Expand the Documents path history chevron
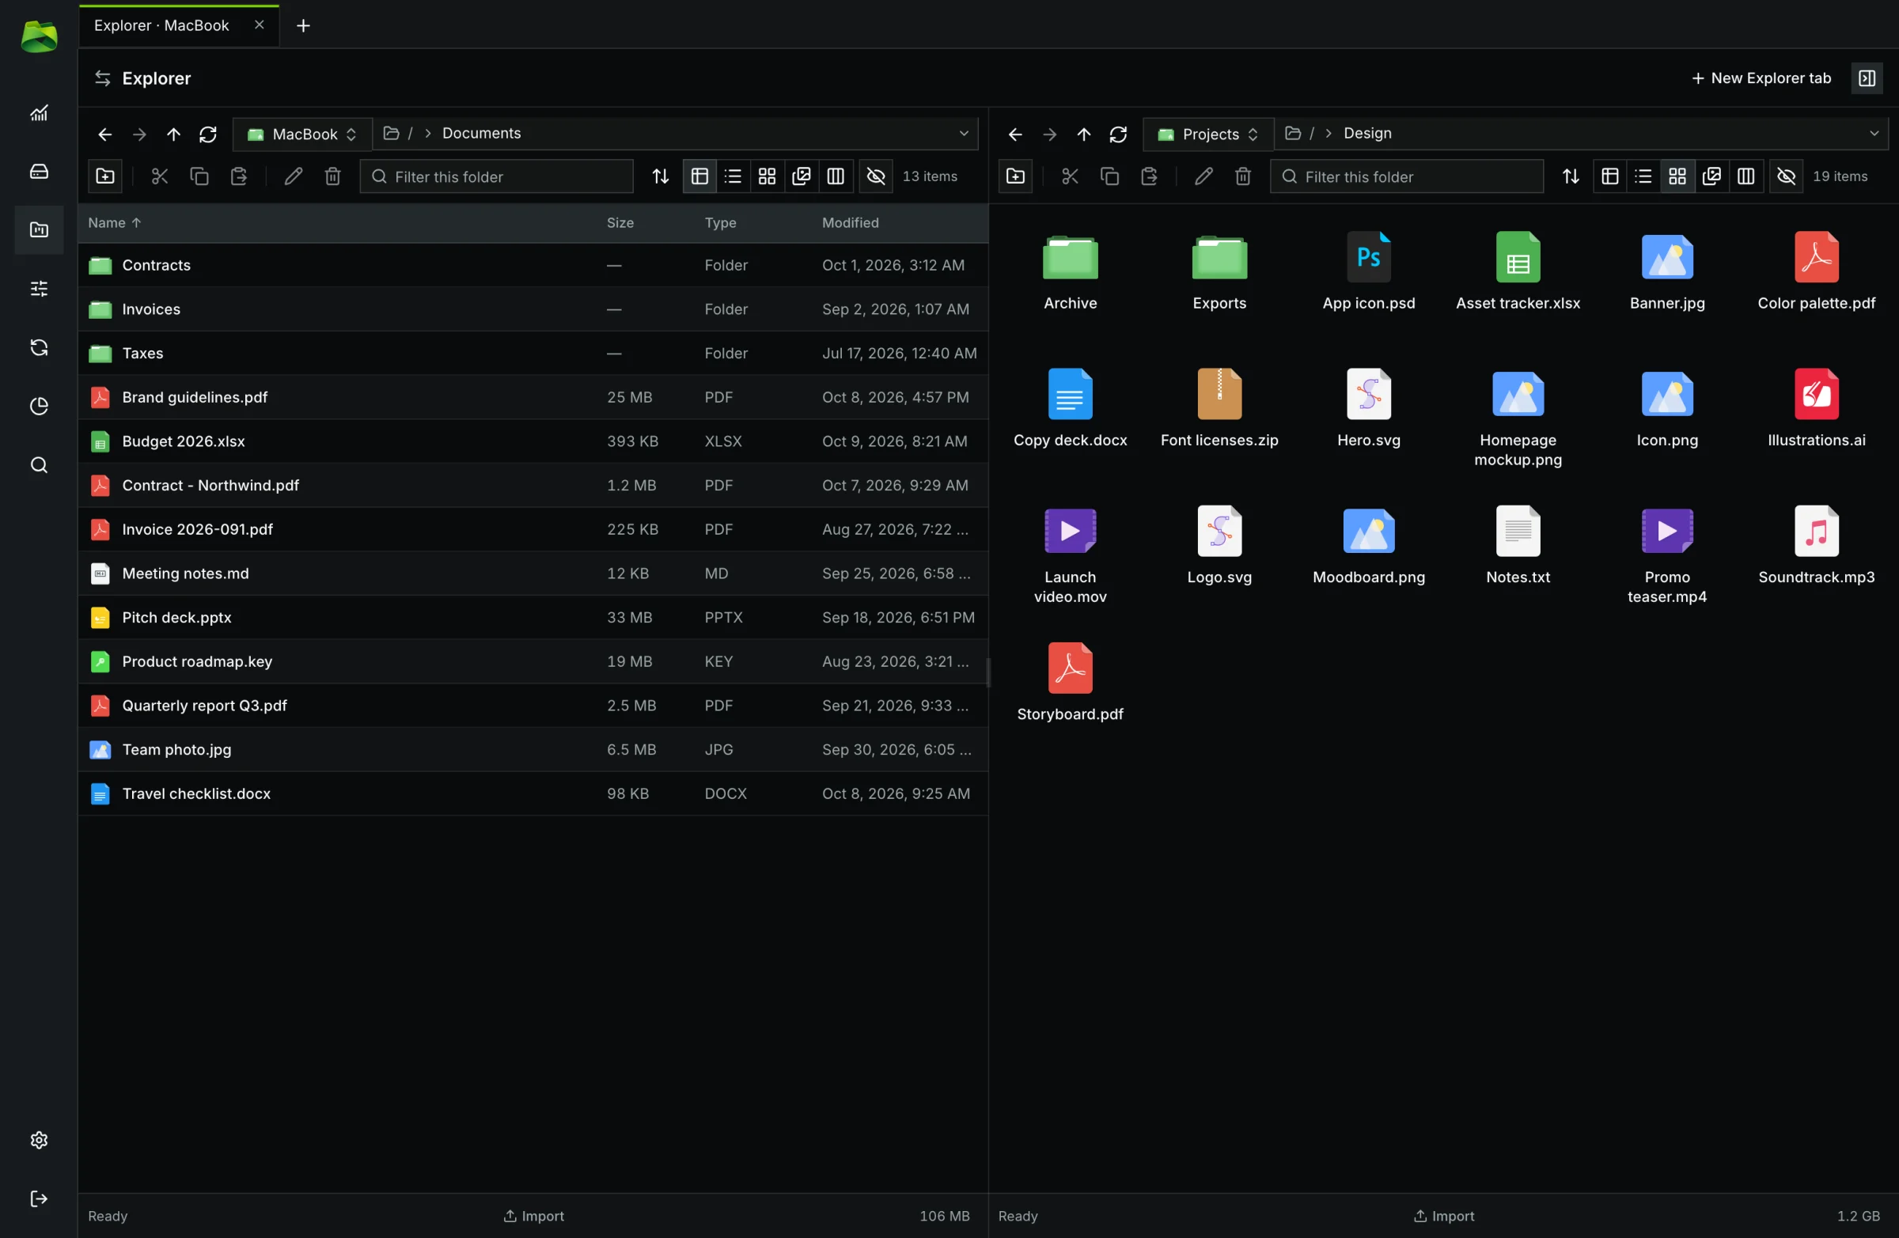 [964, 134]
